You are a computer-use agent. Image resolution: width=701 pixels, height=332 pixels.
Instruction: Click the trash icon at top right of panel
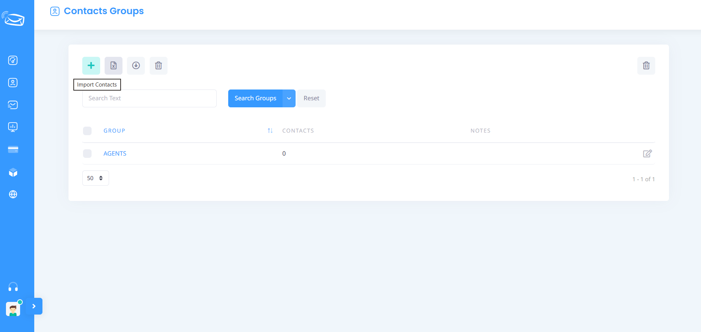tap(646, 66)
